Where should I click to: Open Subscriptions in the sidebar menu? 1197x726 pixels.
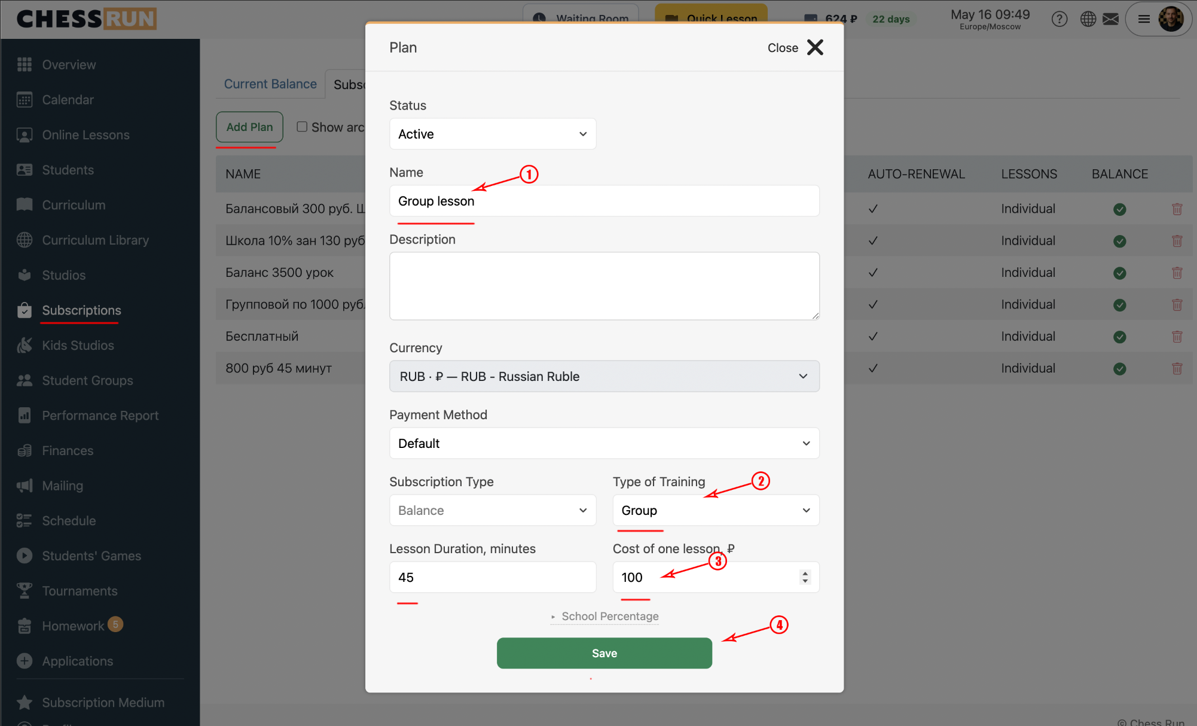(81, 310)
